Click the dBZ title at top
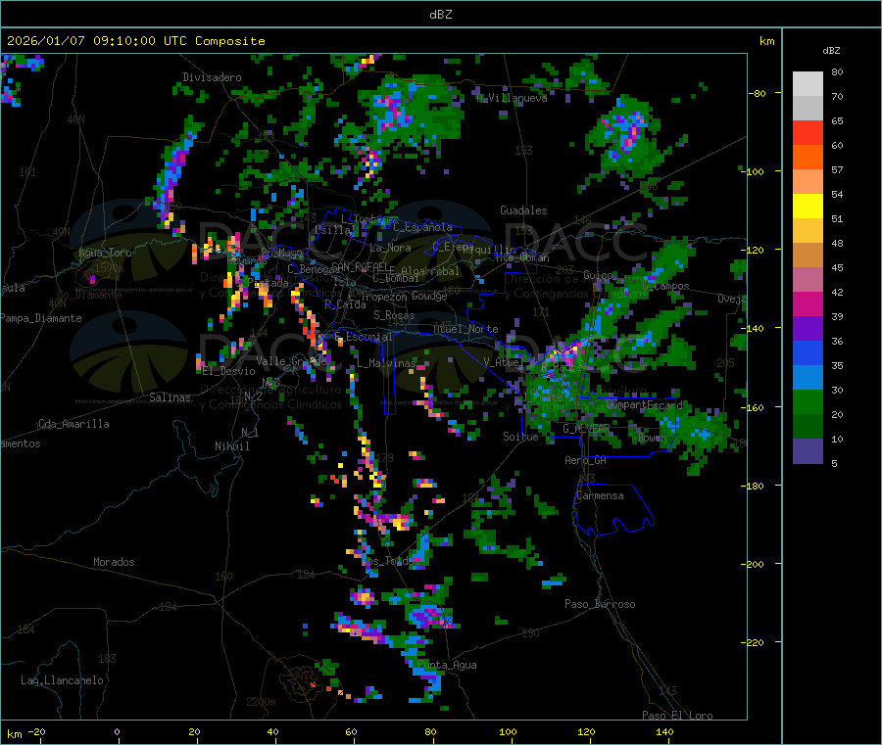Screen dimensions: 882x745 (440, 14)
